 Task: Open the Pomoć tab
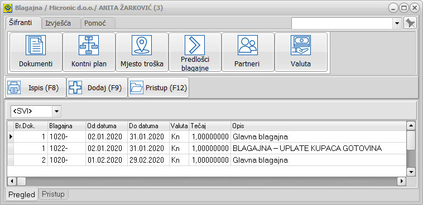tap(95, 23)
